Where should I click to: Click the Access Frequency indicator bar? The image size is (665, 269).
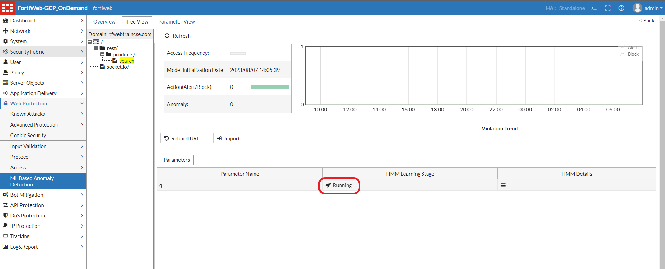pos(238,53)
